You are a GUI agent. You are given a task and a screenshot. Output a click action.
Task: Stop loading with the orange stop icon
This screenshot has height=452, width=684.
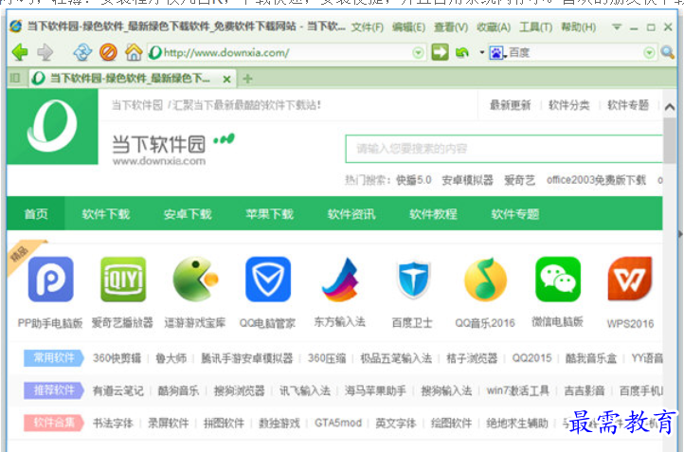point(108,52)
